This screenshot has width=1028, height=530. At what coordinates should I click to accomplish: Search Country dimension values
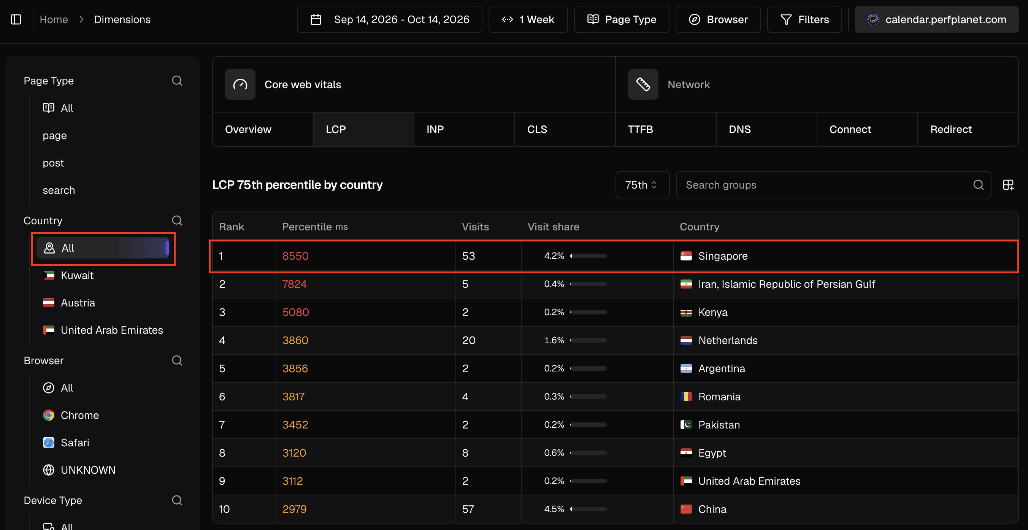click(177, 220)
